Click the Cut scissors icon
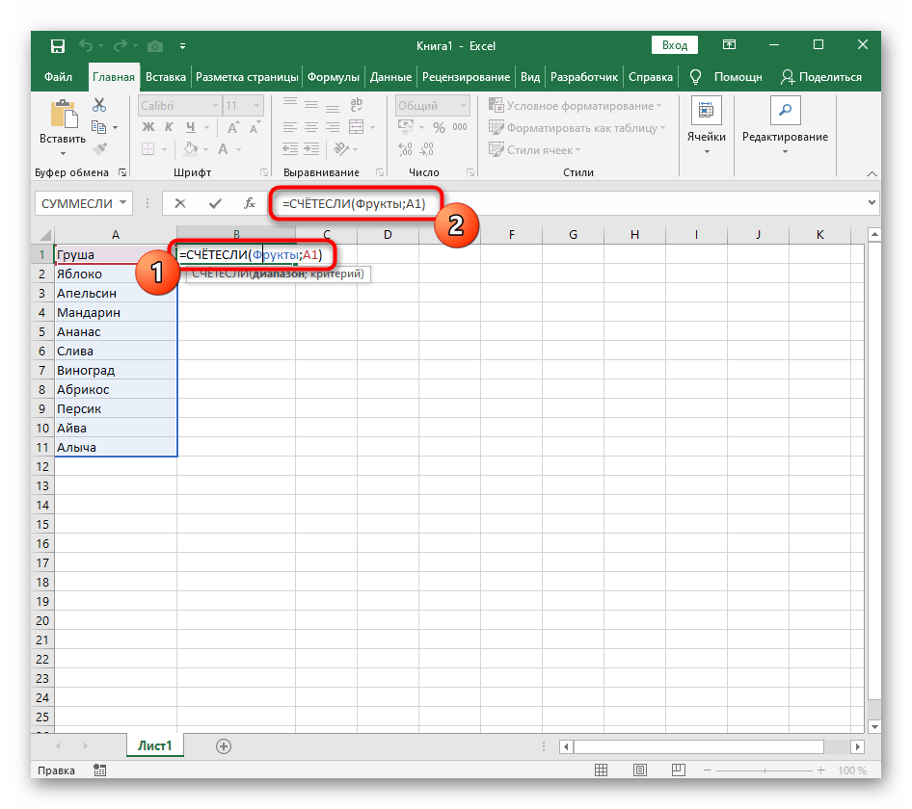 pyautogui.click(x=98, y=106)
